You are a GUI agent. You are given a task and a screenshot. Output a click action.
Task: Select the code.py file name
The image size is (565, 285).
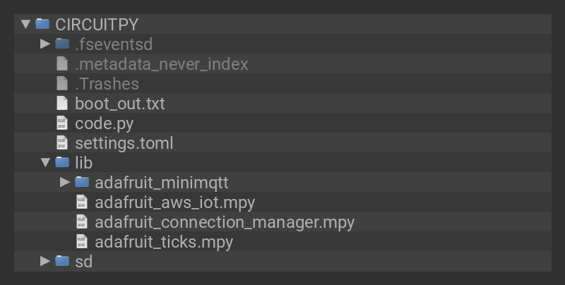(104, 123)
